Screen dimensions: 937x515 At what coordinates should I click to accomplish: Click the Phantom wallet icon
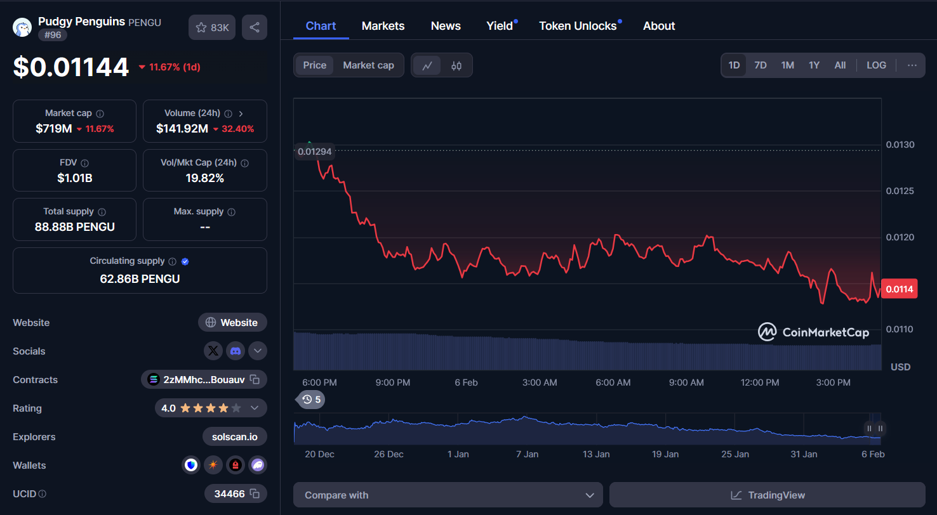coord(258,465)
